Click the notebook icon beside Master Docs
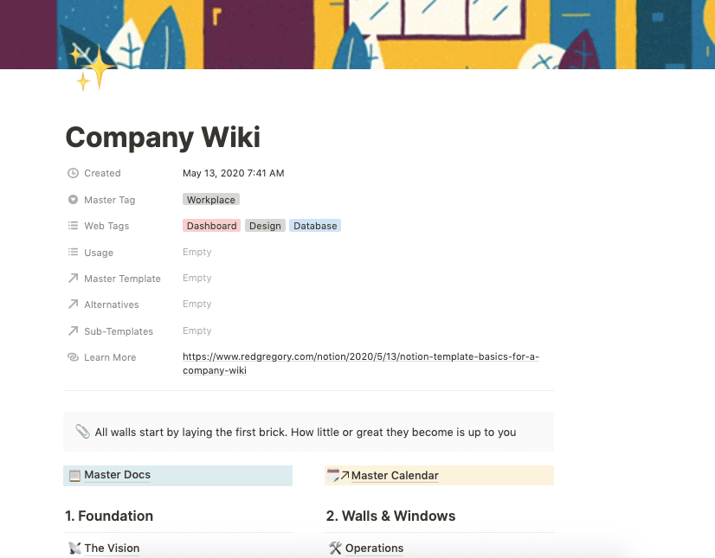 click(x=74, y=475)
